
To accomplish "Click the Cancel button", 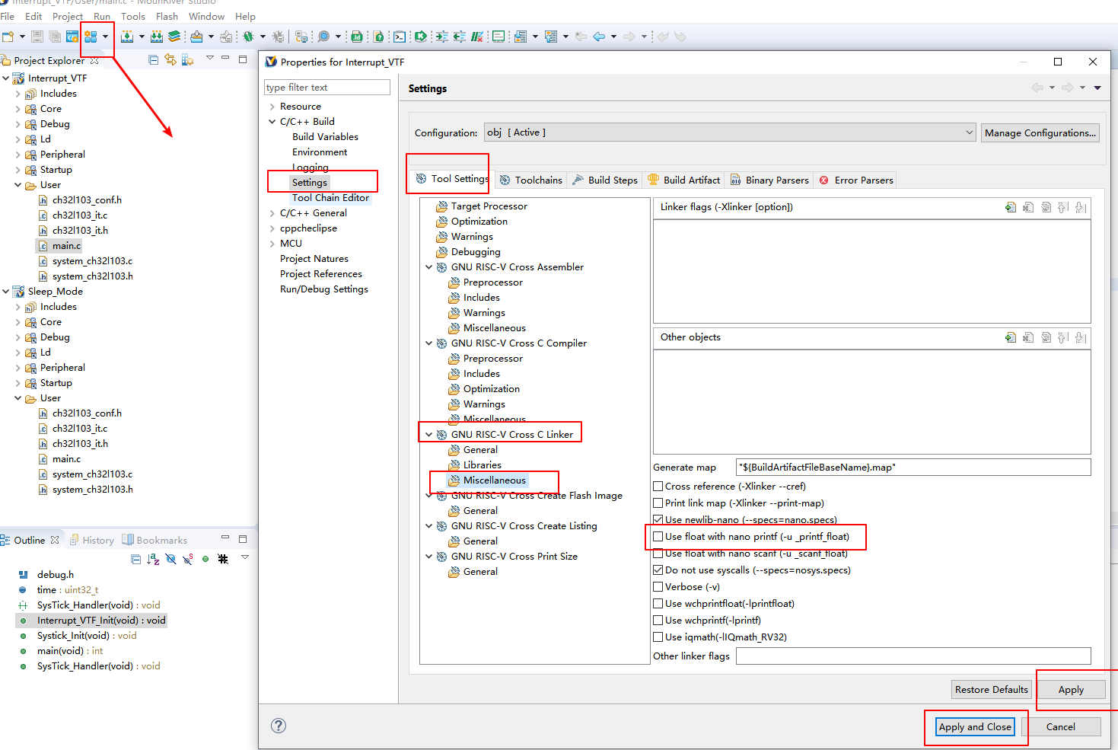I will pos(1060,726).
